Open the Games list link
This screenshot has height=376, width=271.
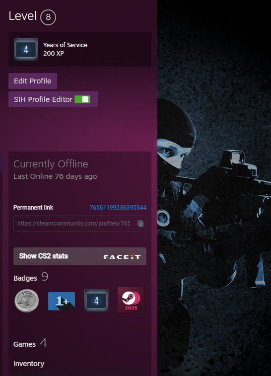[x=24, y=344]
